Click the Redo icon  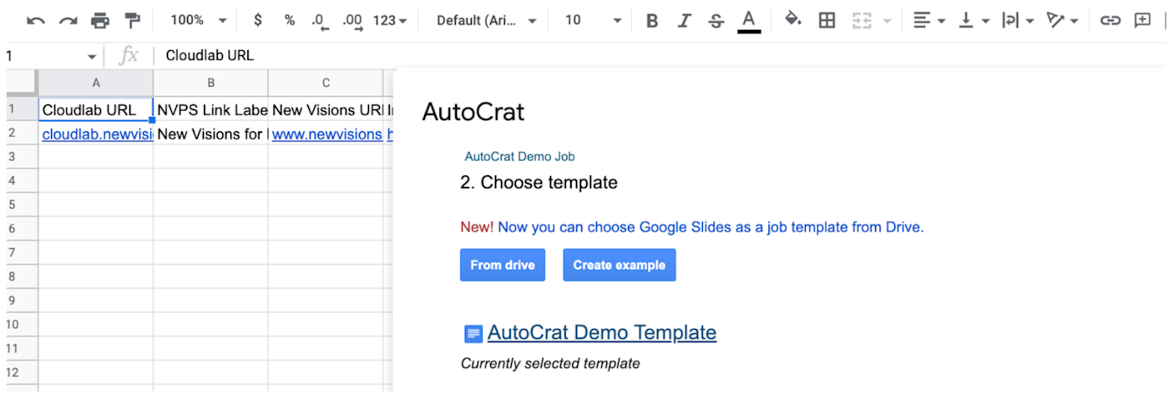coord(68,21)
